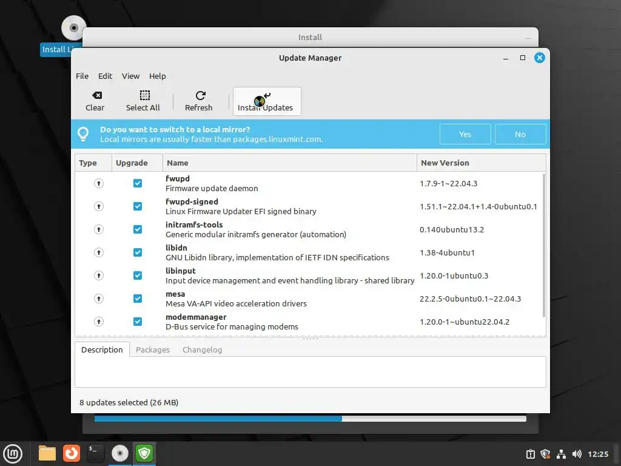Viewport: 621px width, 466px height.
Task: Click the update type icon for libidn
Action: click(x=99, y=252)
